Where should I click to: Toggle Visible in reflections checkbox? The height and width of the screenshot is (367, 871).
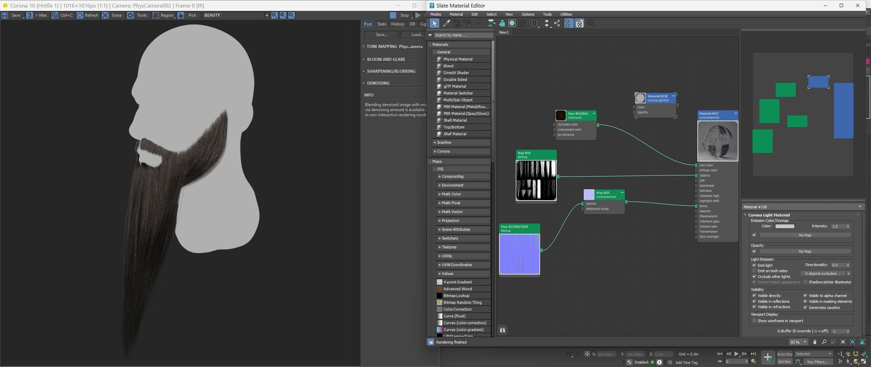pyautogui.click(x=754, y=301)
